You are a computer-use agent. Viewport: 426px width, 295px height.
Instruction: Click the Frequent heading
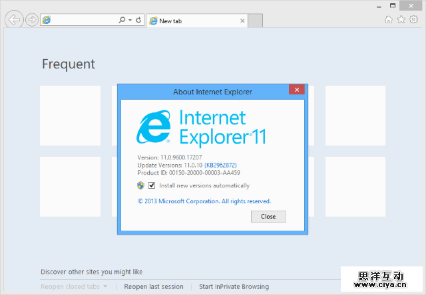(x=69, y=64)
